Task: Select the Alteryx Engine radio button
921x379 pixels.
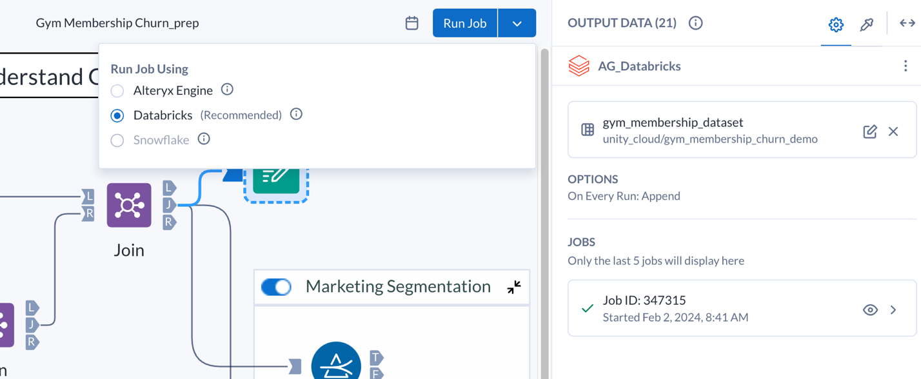Action: click(x=117, y=90)
